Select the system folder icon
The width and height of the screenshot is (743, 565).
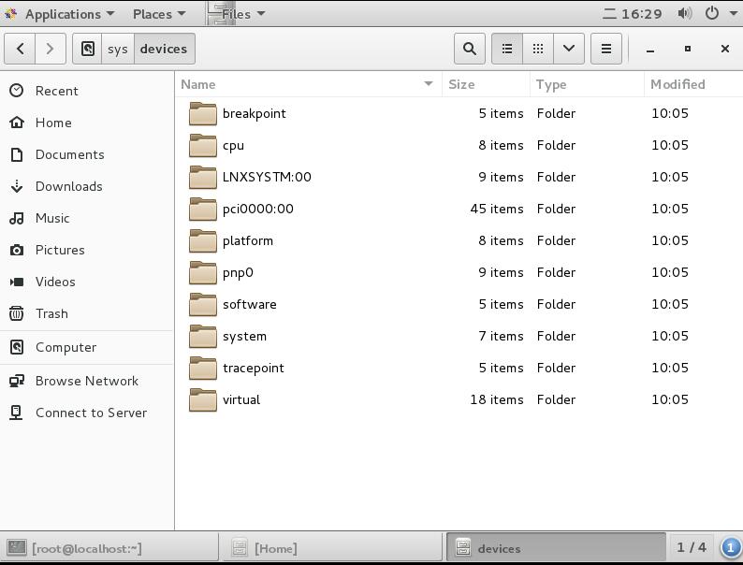click(x=203, y=336)
